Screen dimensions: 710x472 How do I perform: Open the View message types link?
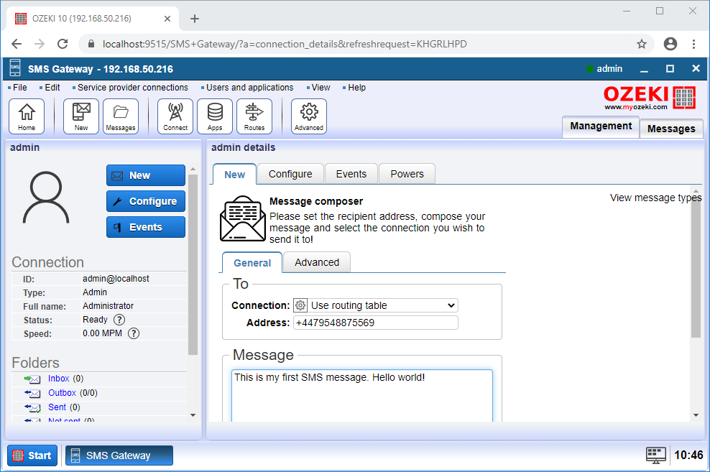coord(655,198)
